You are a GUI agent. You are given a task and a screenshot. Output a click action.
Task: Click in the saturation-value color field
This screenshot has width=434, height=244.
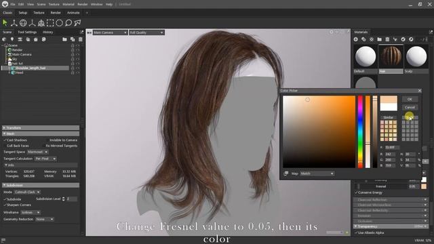[x=319, y=131]
